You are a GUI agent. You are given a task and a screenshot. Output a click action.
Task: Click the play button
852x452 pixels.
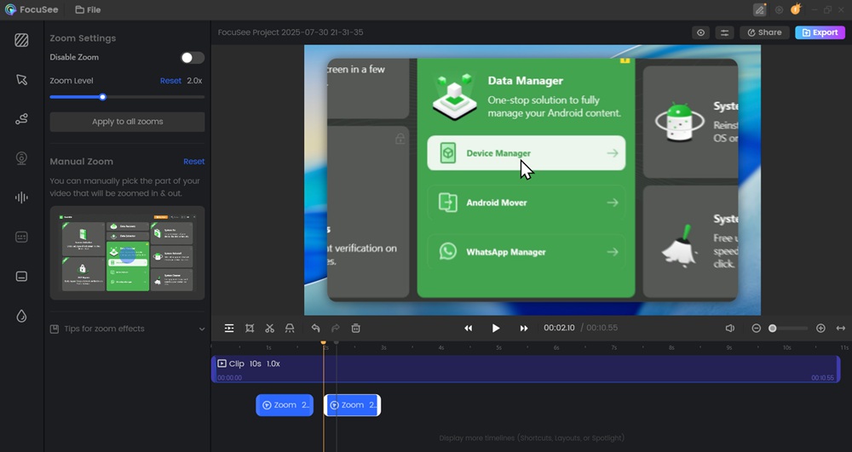tap(496, 329)
